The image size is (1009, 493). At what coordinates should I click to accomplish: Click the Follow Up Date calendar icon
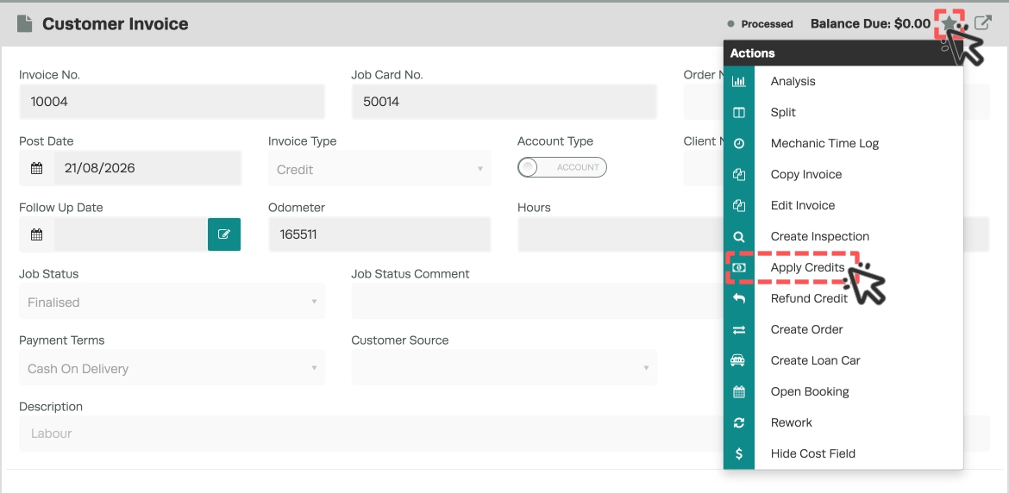[37, 234]
